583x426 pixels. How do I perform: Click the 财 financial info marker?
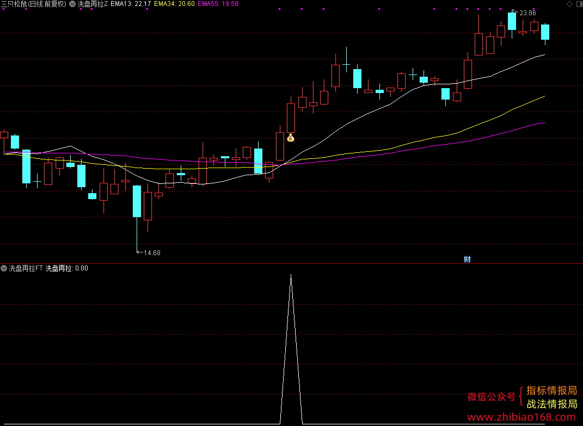coord(468,260)
